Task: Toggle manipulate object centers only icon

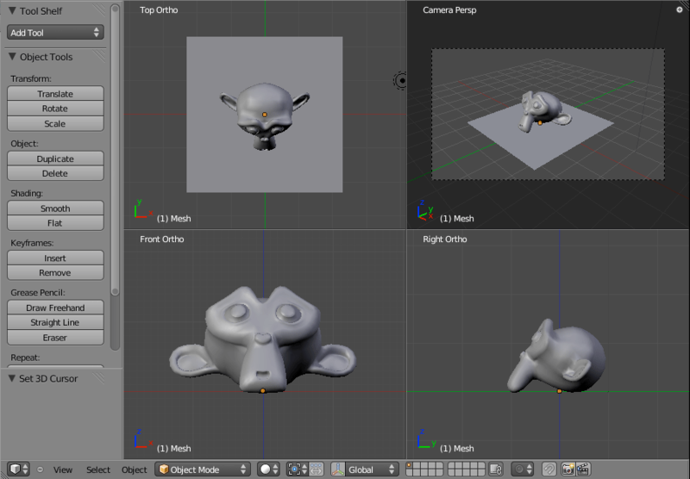Action: click(316, 470)
